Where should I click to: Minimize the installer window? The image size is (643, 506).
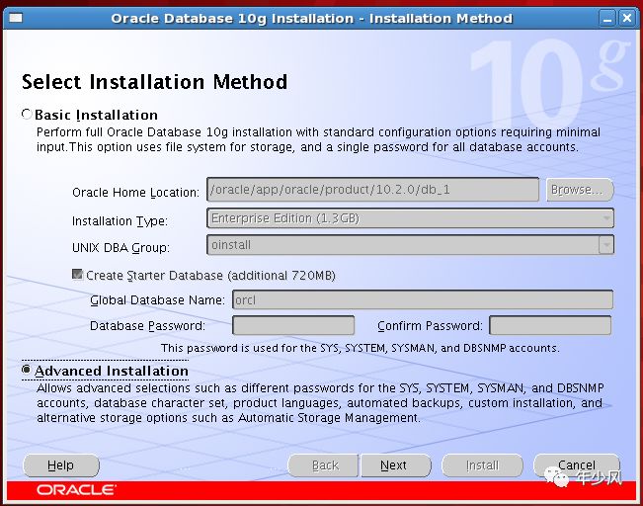[x=607, y=19]
